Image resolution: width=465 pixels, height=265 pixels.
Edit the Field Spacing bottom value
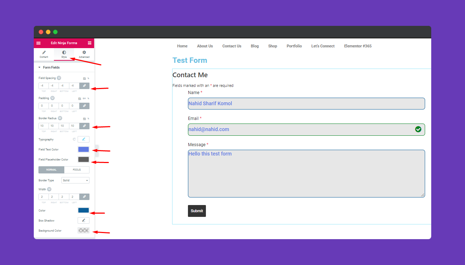[64, 86]
